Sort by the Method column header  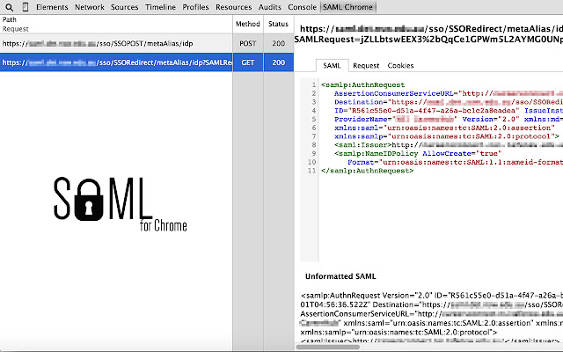point(247,24)
